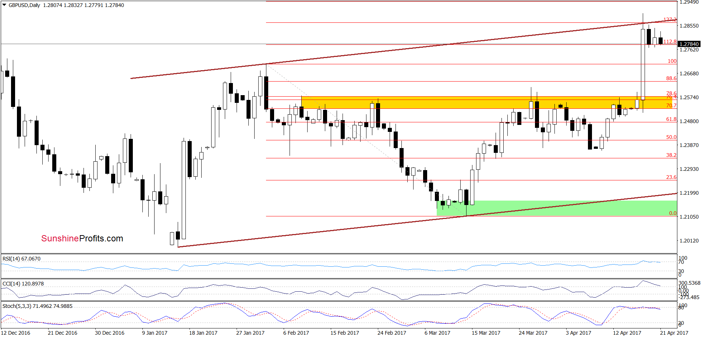Click the SunshineProfits.com watermark link
This screenshot has width=702, height=338.
82,238
